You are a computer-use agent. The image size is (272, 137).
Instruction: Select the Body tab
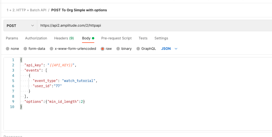coord(86,38)
